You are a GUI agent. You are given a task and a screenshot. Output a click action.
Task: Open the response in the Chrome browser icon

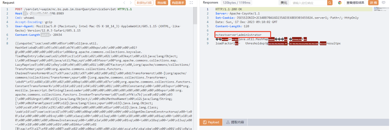click(x=340, y=3)
